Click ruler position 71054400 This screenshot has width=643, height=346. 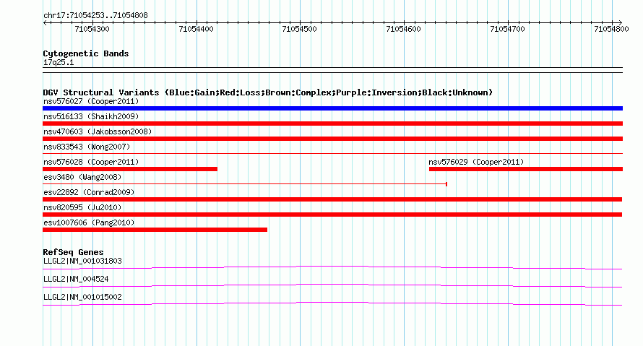click(196, 29)
